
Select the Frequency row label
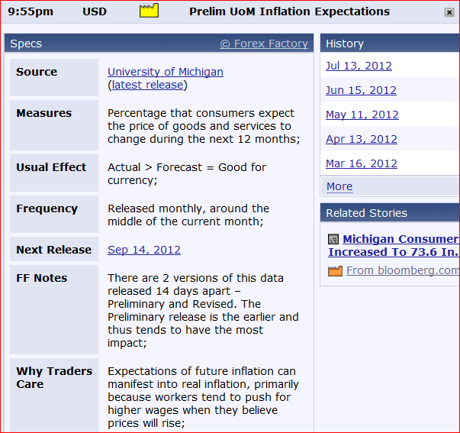47,208
